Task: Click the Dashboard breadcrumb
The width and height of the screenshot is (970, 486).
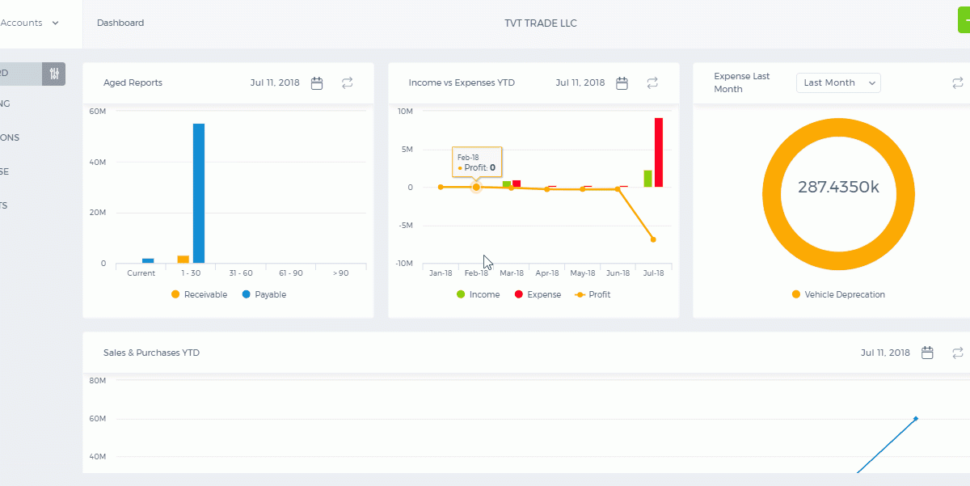Action: (x=120, y=23)
